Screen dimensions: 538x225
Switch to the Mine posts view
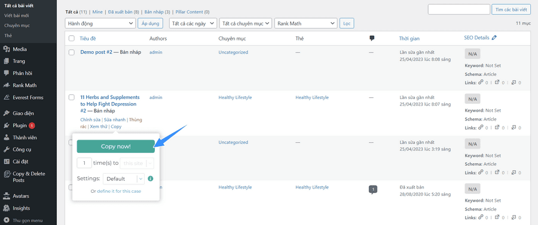coord(97,12)
